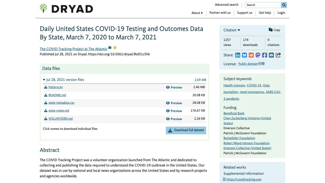
Task: Select the COVID-19 subject keyword
Action: click(254, 85)
